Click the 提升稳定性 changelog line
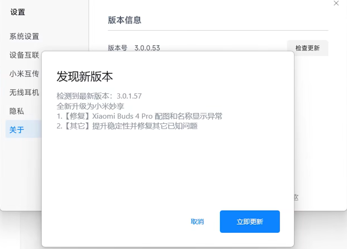Viewport: 347px width, 249px height. point(127,126)
